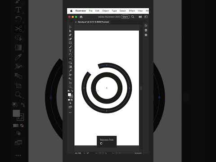Open the View menu

click(x=140, y=11)
